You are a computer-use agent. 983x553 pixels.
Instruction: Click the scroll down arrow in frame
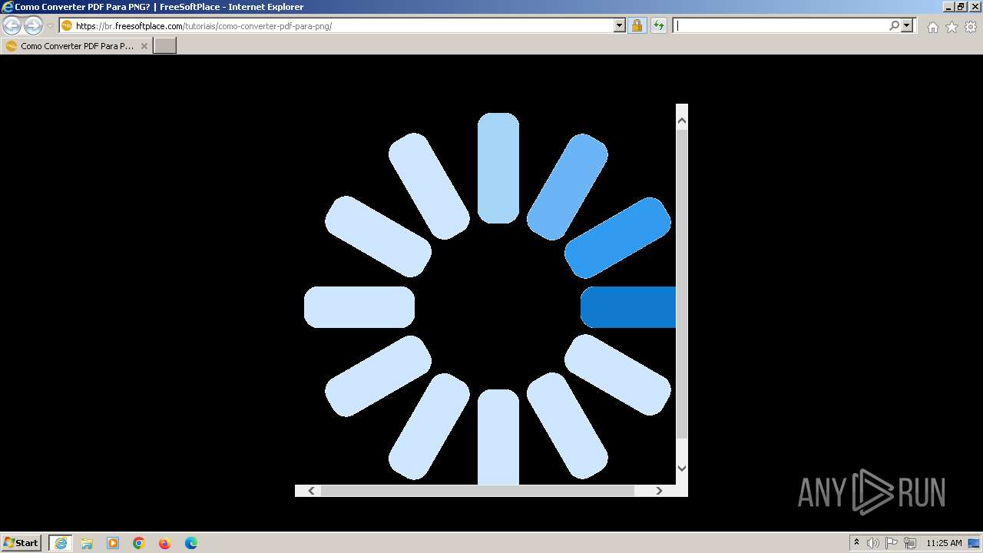pyautogui.click(x=681, y=468)
